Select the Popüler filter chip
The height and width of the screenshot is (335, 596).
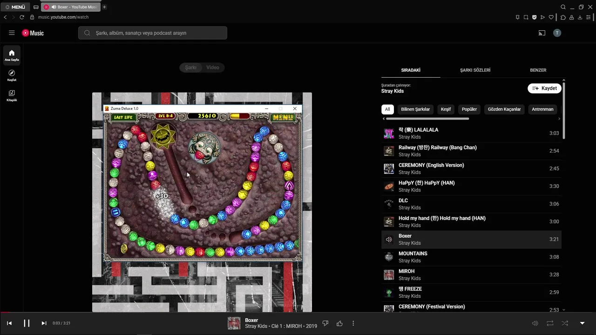(469, 109)
